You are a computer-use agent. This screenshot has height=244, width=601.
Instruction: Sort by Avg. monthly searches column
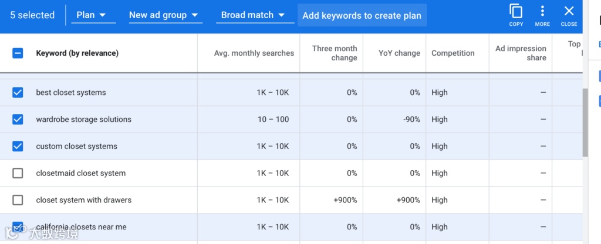(x=254, y=53)
